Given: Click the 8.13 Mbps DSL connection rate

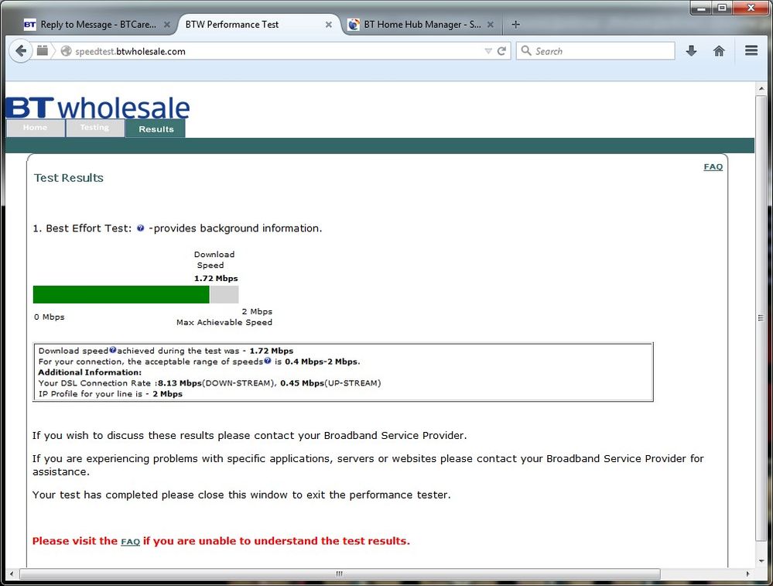Looking at the screenshot, I should pyautogui.click(x=180, y=382).
